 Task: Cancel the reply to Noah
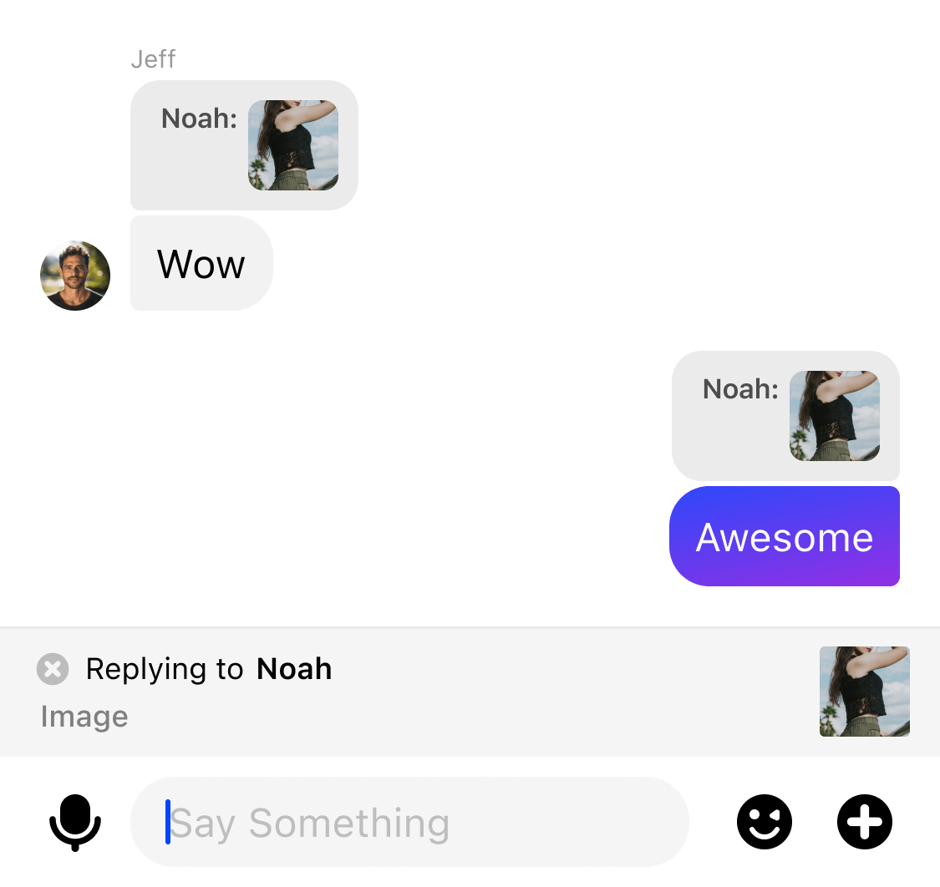click(53, 669)
